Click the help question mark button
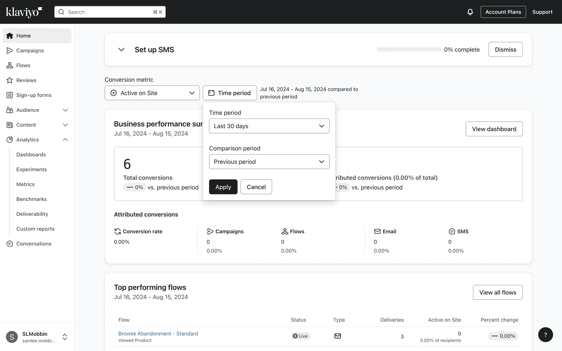Screen dimensions: 562x351 (545, 335)
